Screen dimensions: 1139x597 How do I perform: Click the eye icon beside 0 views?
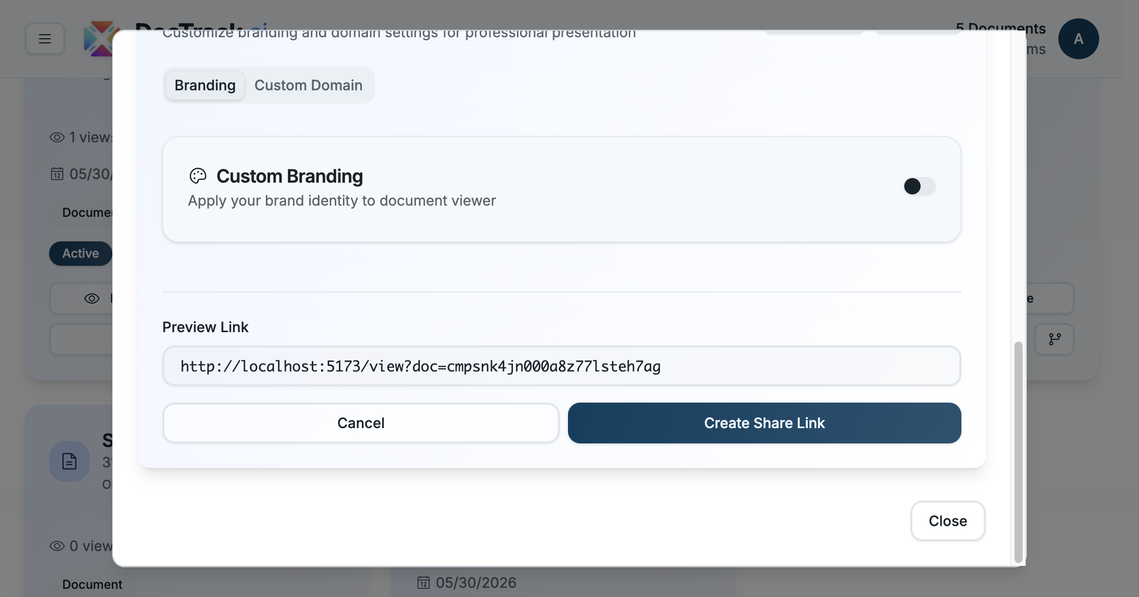click(x=57, y=546)
